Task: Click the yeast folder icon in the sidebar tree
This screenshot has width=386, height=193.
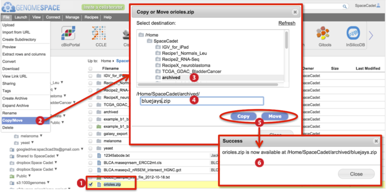Action: pyautogui.click(x=16, y=142)
